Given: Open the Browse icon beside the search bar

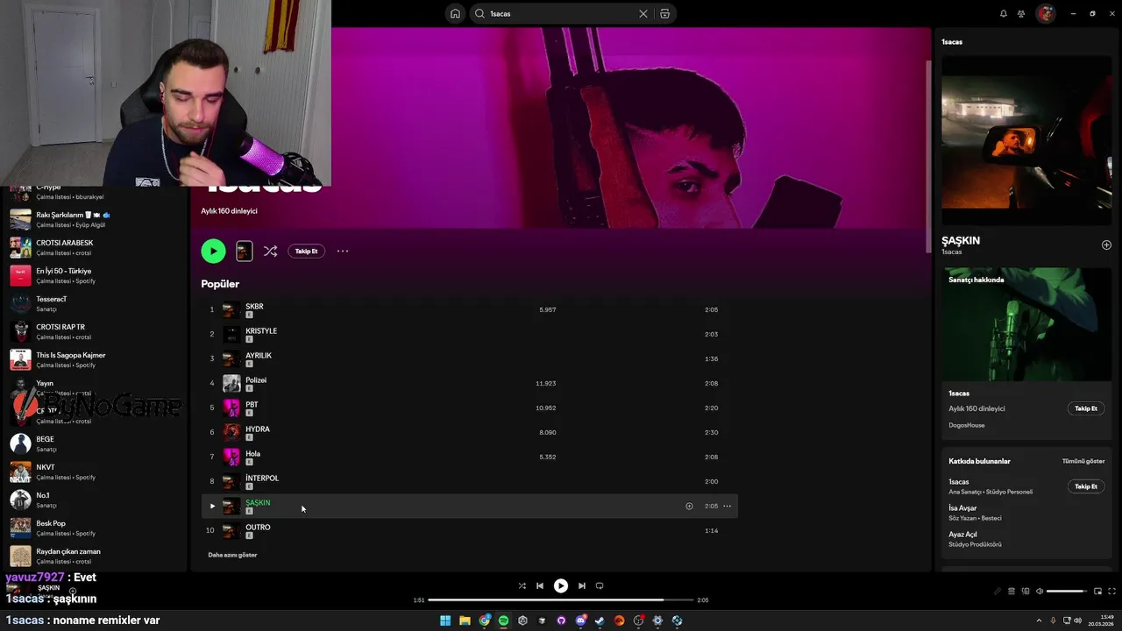Looking at the screenshot, I should pyautogui.click(x=664, y=14).
